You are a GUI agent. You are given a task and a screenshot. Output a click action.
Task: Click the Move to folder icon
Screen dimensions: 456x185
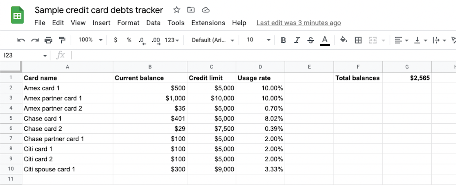pos(191,10)
